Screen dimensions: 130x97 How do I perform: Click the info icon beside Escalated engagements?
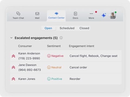click(61, 38)
